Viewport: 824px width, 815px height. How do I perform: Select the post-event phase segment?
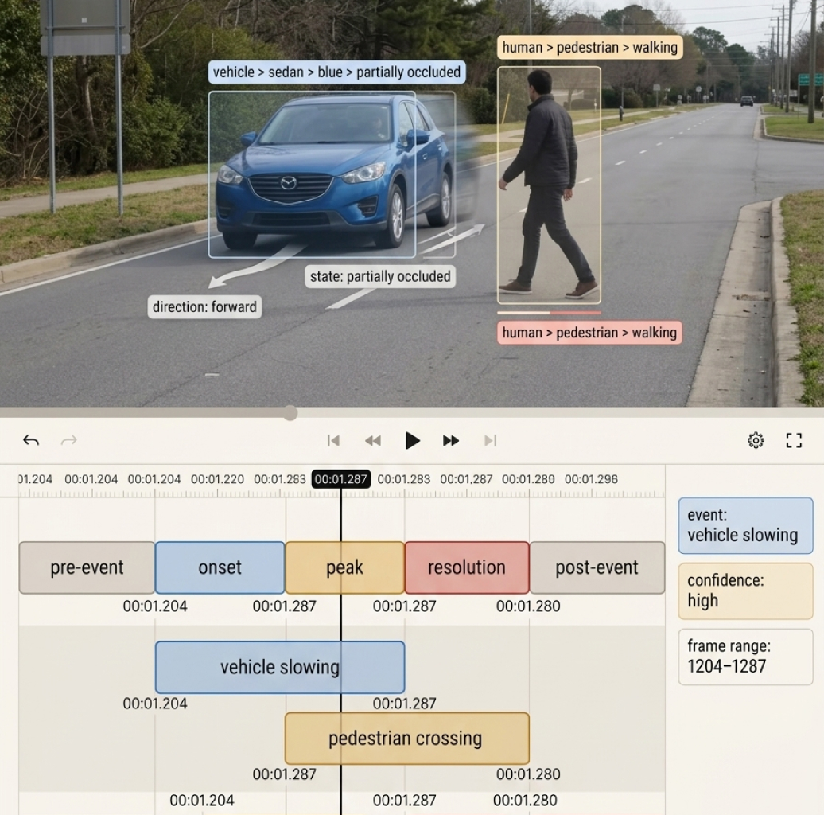click(597, 567)
